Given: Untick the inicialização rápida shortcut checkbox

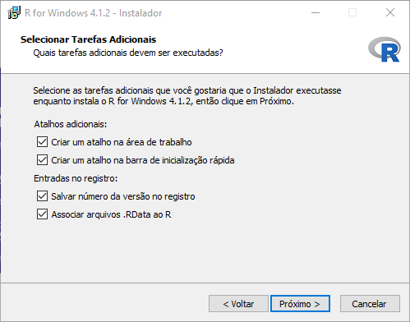Looking at the screenshot, I should (x=42, y=160).
